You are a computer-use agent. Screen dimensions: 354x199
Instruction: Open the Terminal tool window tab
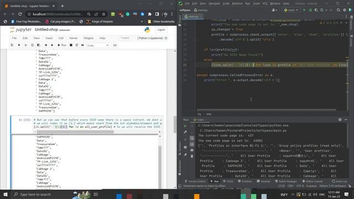click(263, 181)
